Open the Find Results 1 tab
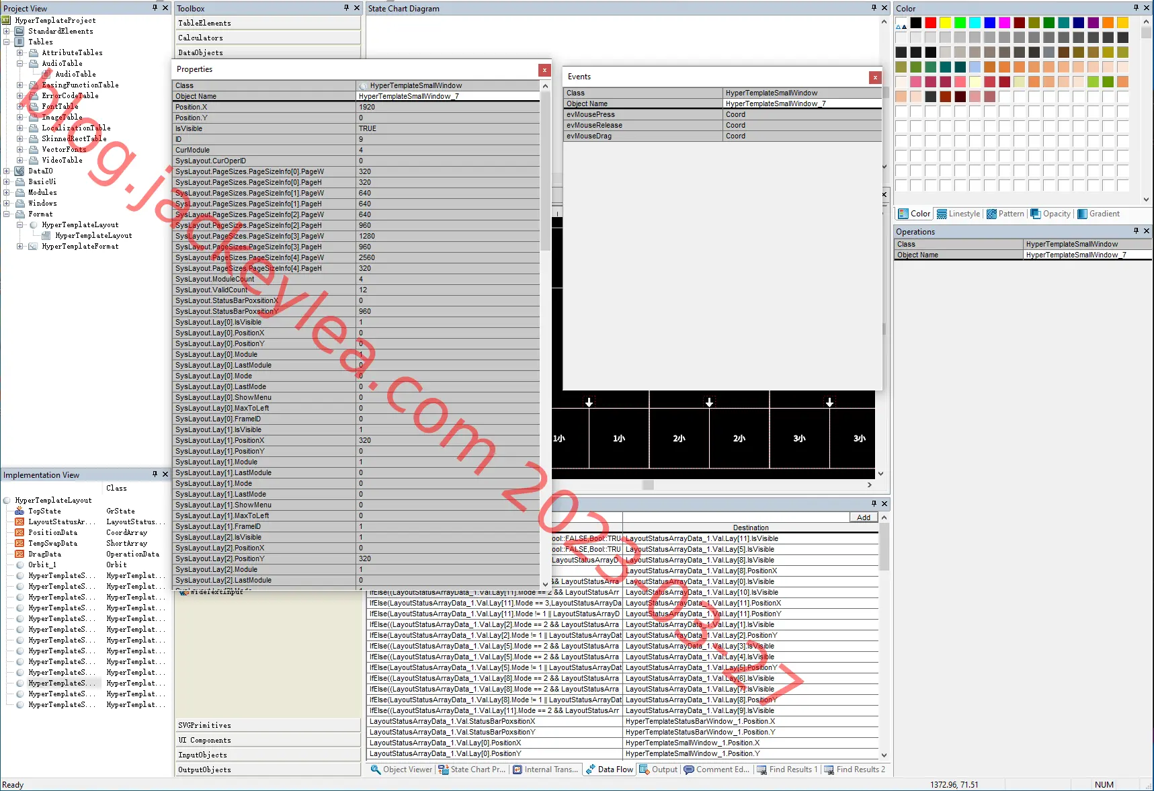Image resolution: width=1154 pixels, height=791 pixels. pos(787,769)
